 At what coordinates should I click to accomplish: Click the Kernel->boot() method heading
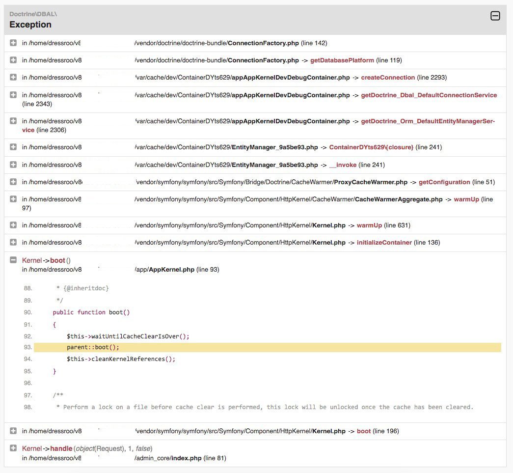pyautogui.click(x=46, y=260)
